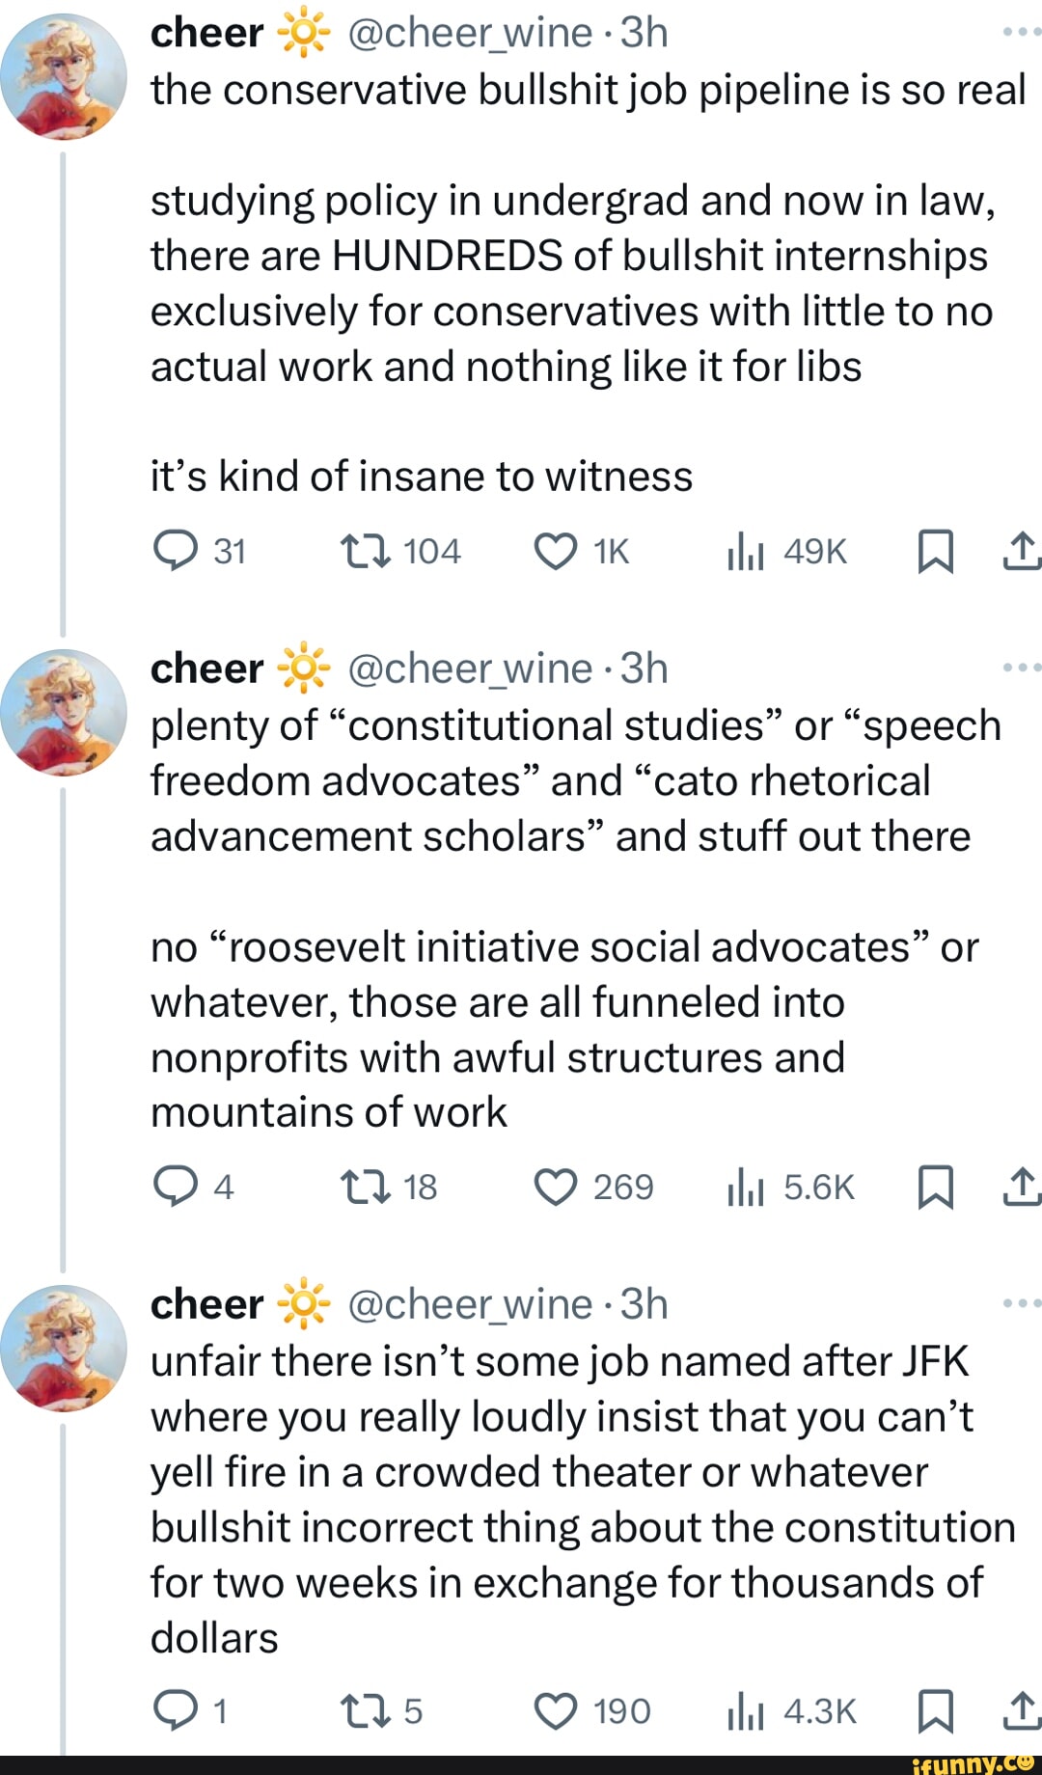Bookmark the first tweet in thread

[935, 553]
